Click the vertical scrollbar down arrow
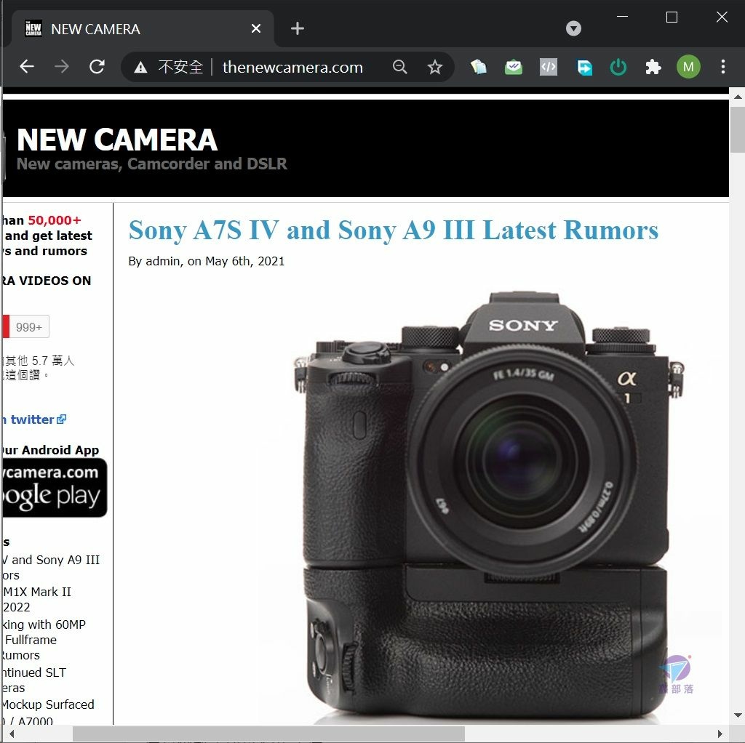This screenshot has width=745, height=743. (x=738, y=715)
